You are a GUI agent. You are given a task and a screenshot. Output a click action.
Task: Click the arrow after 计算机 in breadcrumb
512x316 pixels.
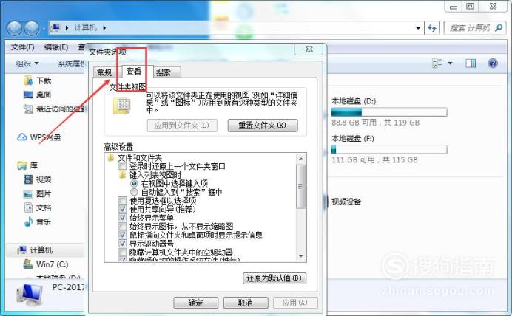pos(104,28)
